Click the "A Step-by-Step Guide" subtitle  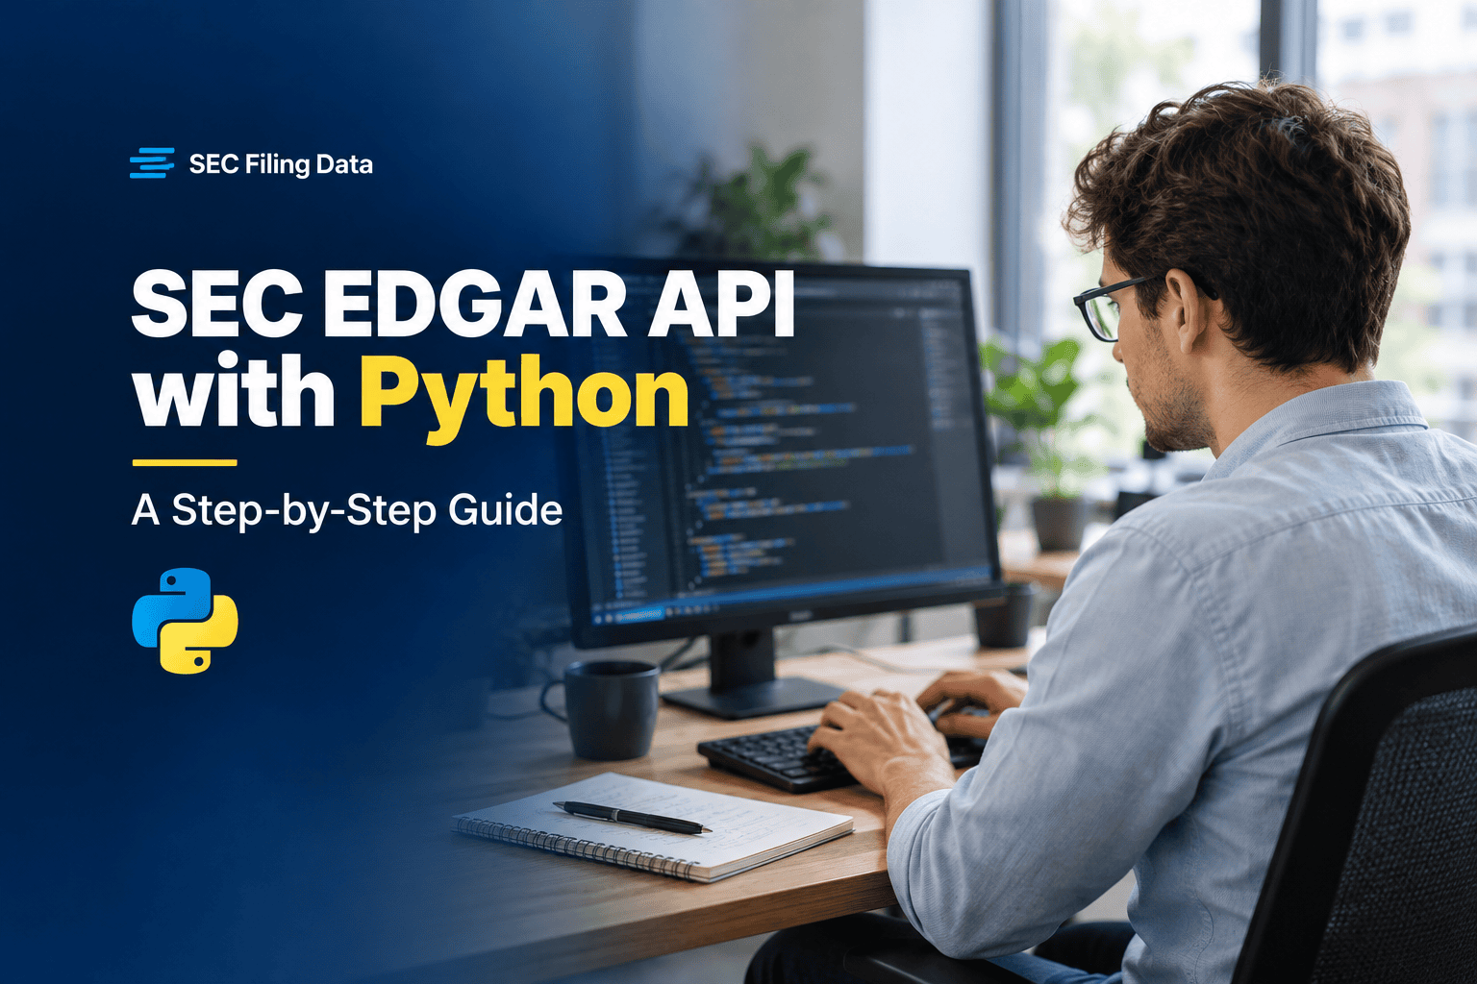pyautogui.click(x=347, y=510)
